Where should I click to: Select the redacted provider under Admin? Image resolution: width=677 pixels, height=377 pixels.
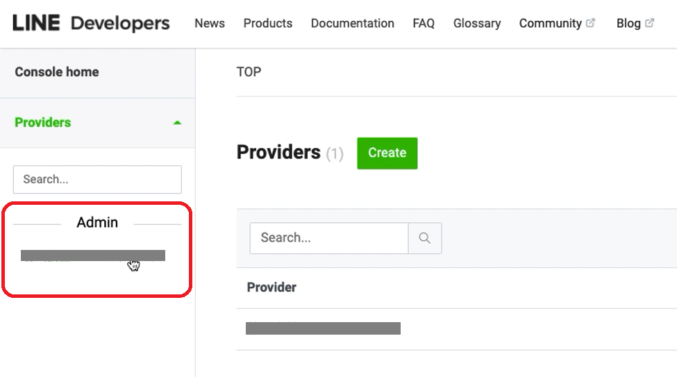tap(93, 255)
